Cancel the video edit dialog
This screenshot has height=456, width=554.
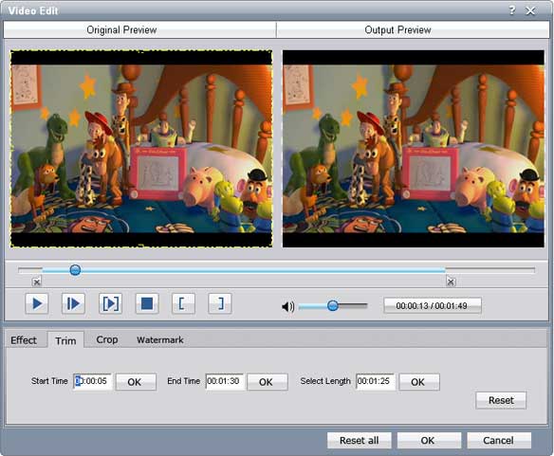(x=499, y=441)
